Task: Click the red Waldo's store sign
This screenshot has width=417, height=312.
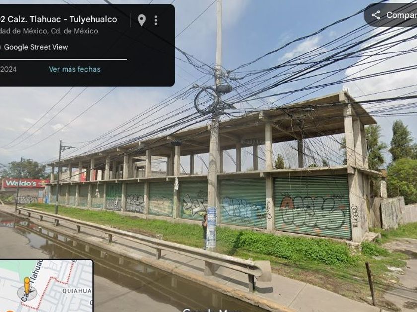Action: (x=24, y=183)
